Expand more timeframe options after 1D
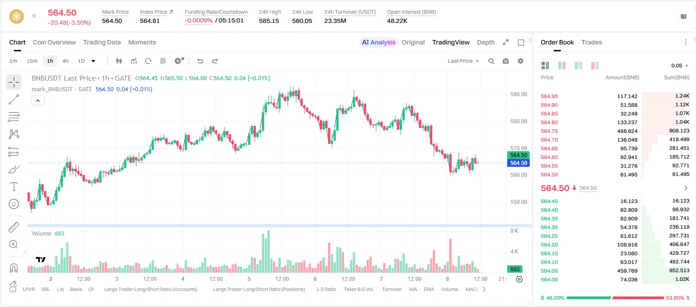Image resolution: width=696 pixels, height=307 pixels. coord(93,61)
